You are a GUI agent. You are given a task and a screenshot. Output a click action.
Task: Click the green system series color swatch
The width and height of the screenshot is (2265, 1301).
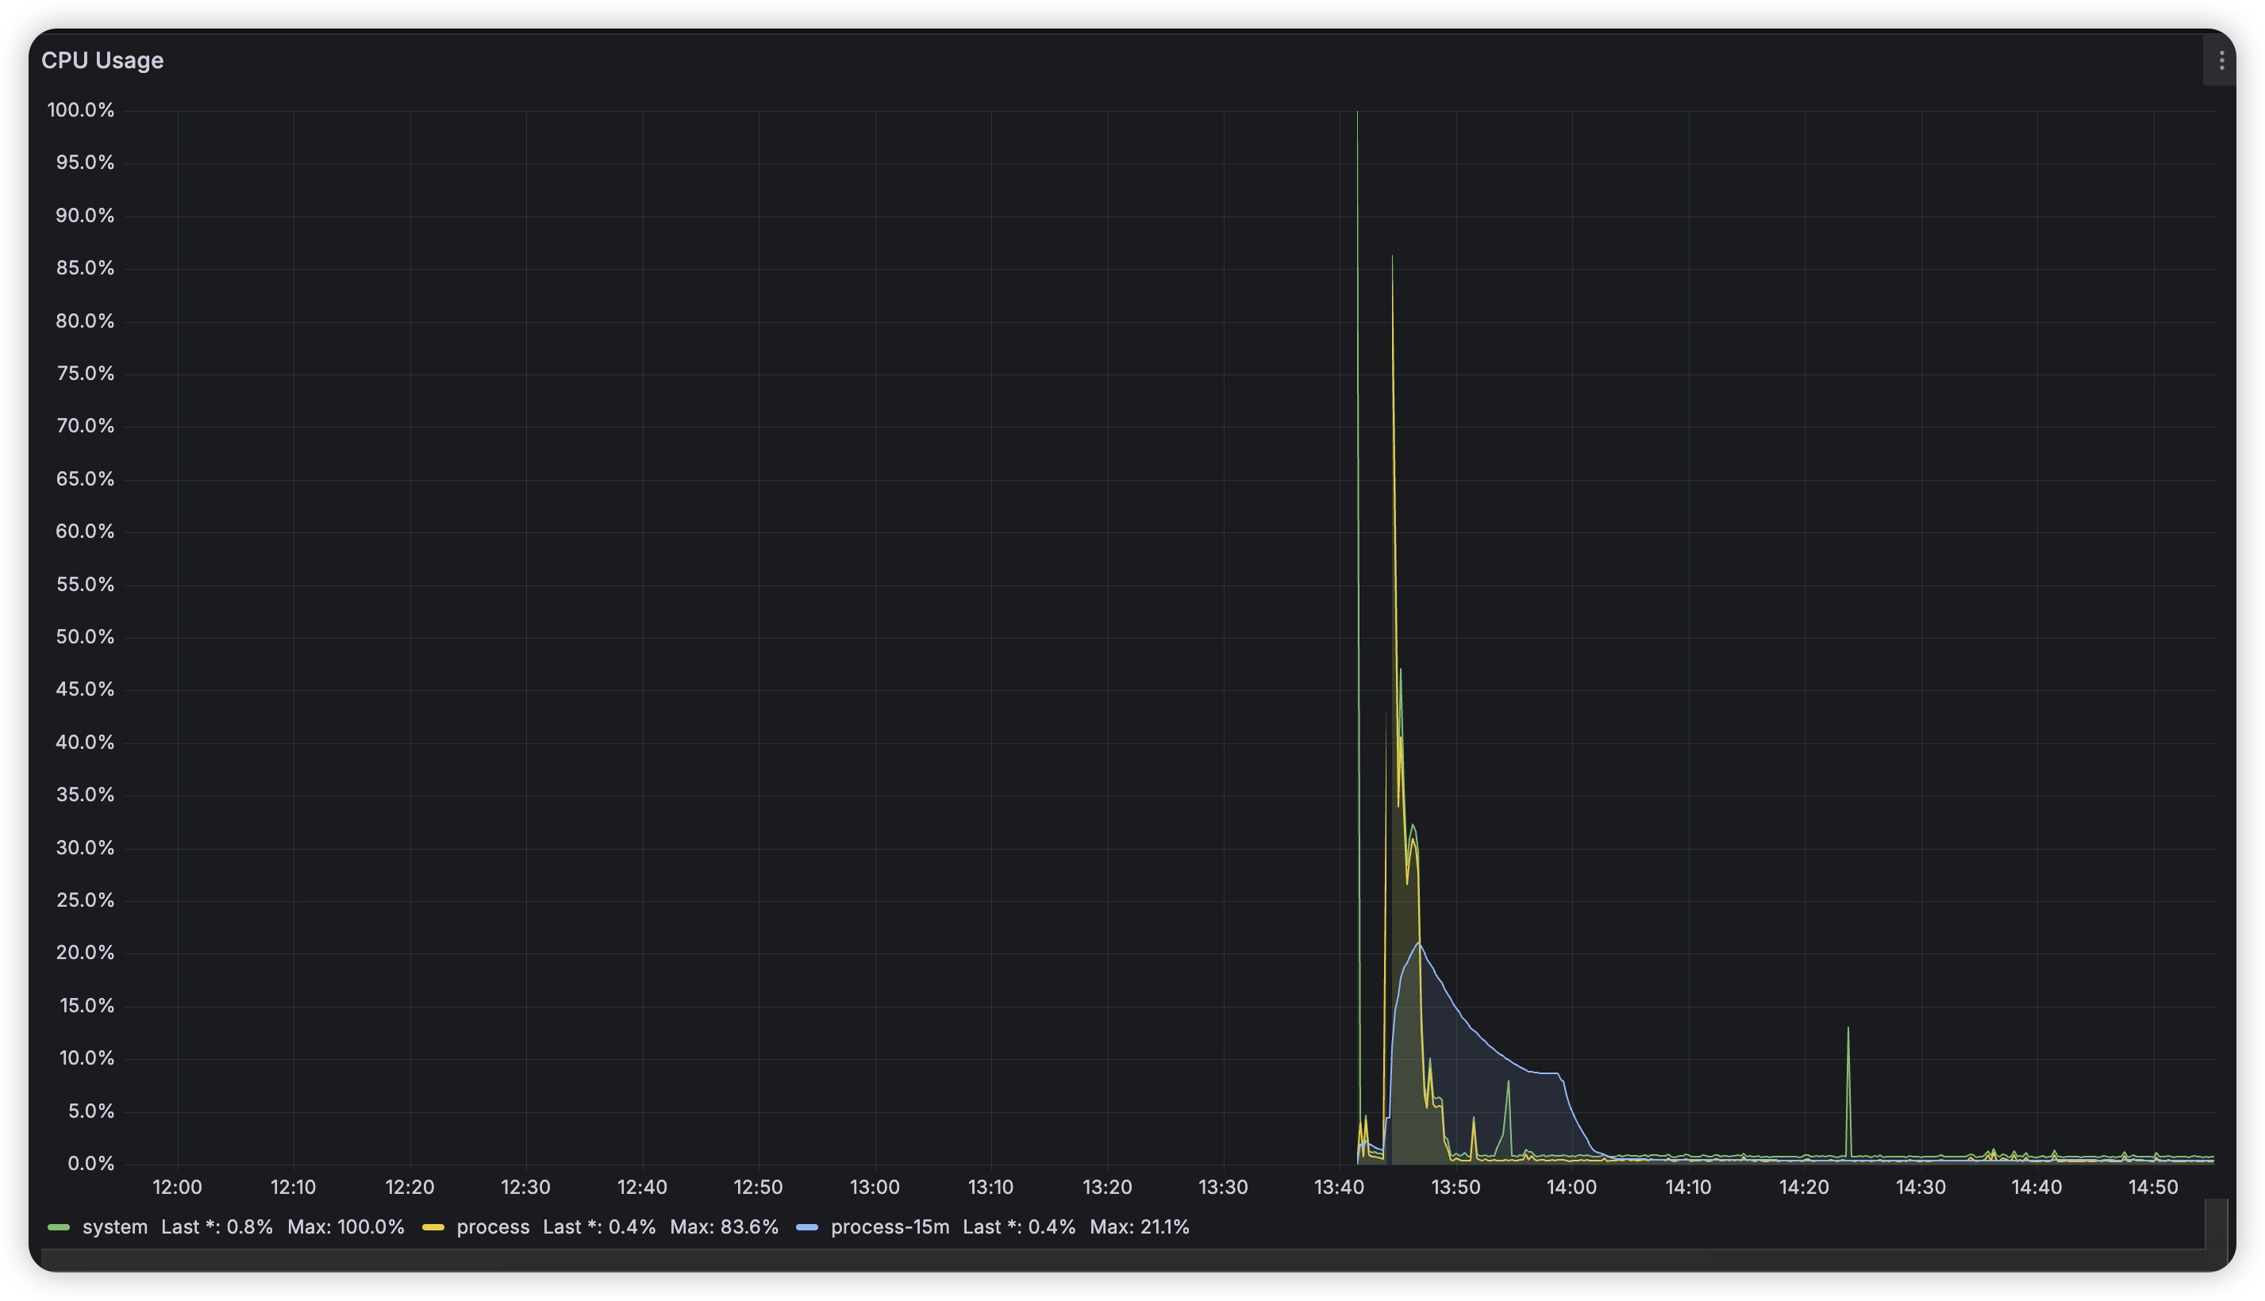[x=58, y=1228]
